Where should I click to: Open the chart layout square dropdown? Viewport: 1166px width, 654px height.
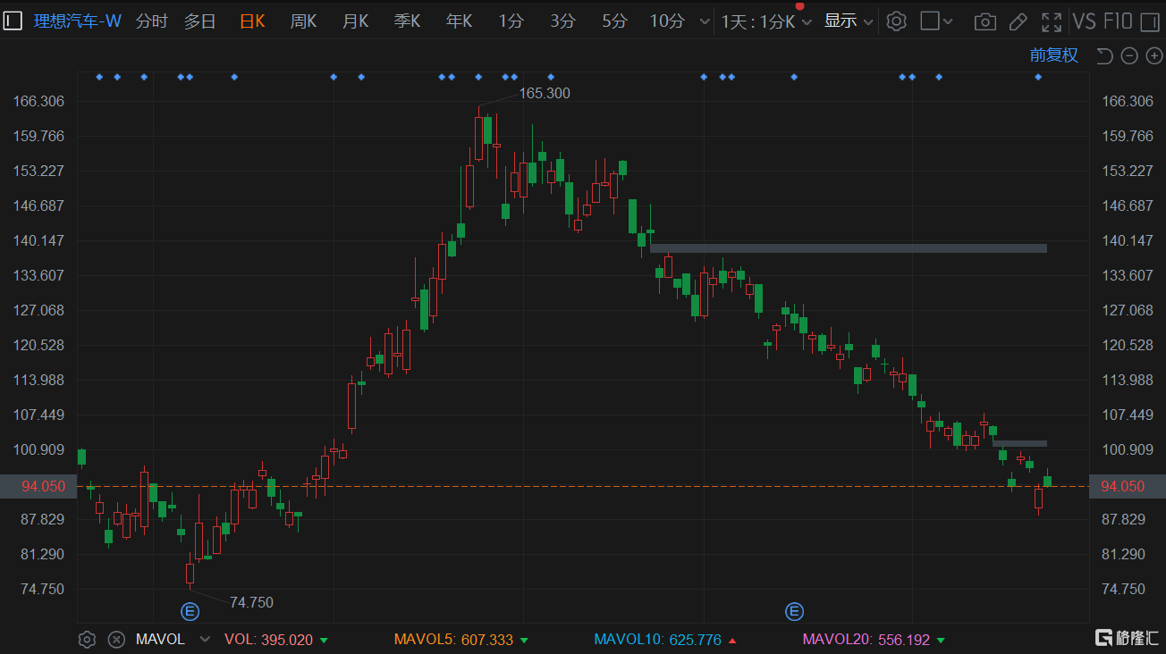click(x=937, y=21)
